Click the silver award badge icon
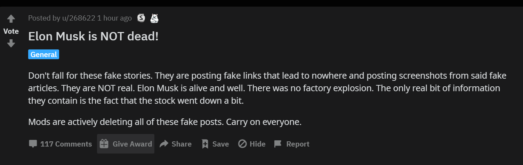 point(141,18)
